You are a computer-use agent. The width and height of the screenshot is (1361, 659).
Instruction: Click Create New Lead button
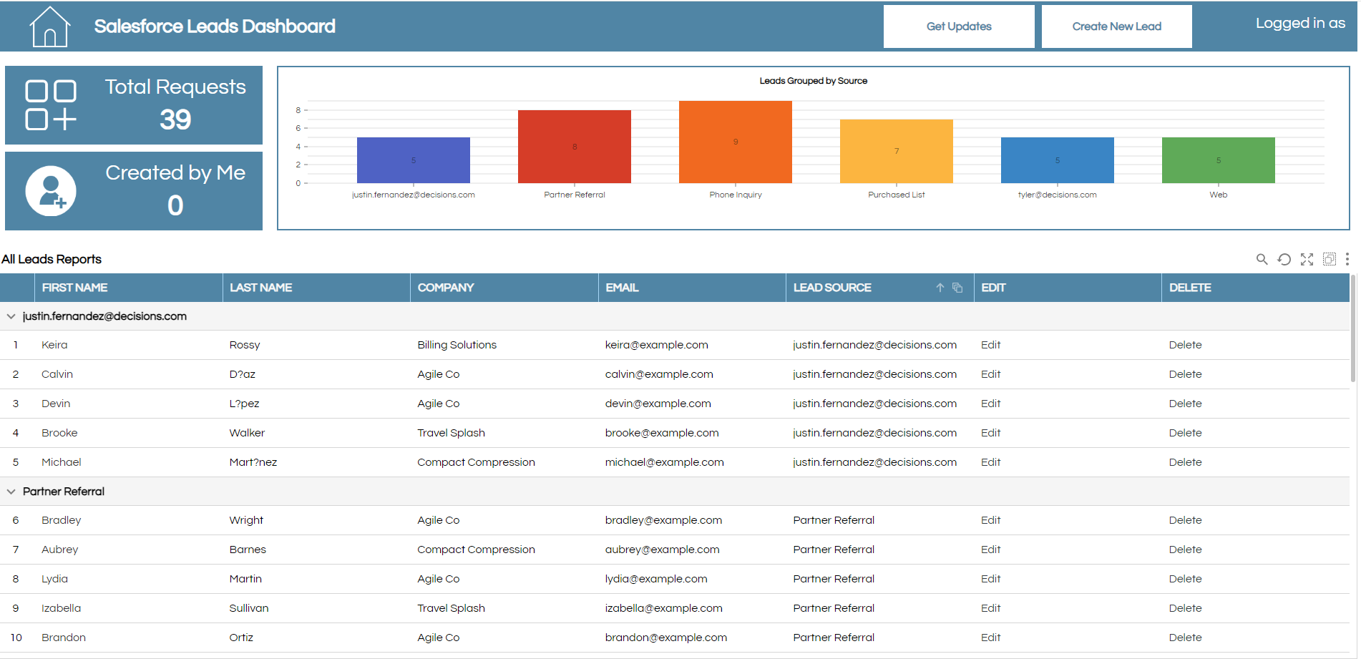pyautogui.click(x=1116, y=26)
